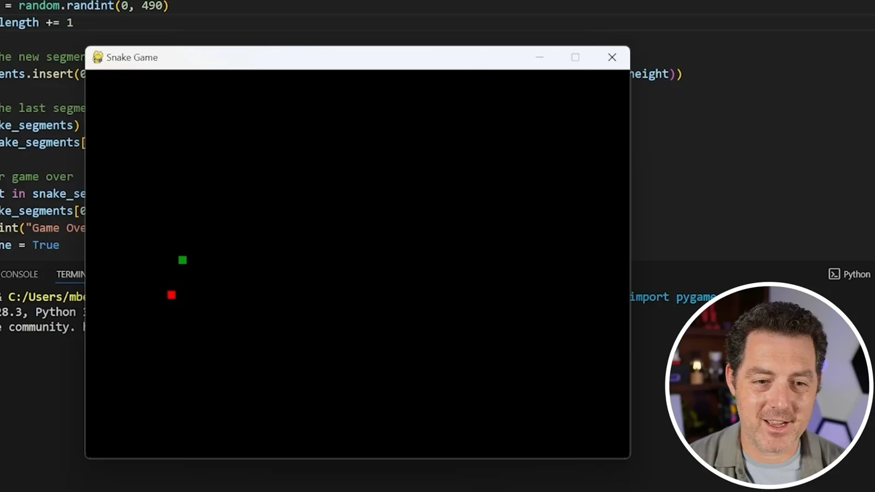
Task: Click the green snake square in game
Action: click(x=183, y=260)
